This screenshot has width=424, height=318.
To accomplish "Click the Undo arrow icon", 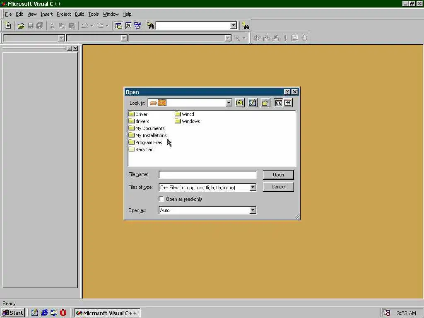I will pyautogui.click(x=84, y=26).
